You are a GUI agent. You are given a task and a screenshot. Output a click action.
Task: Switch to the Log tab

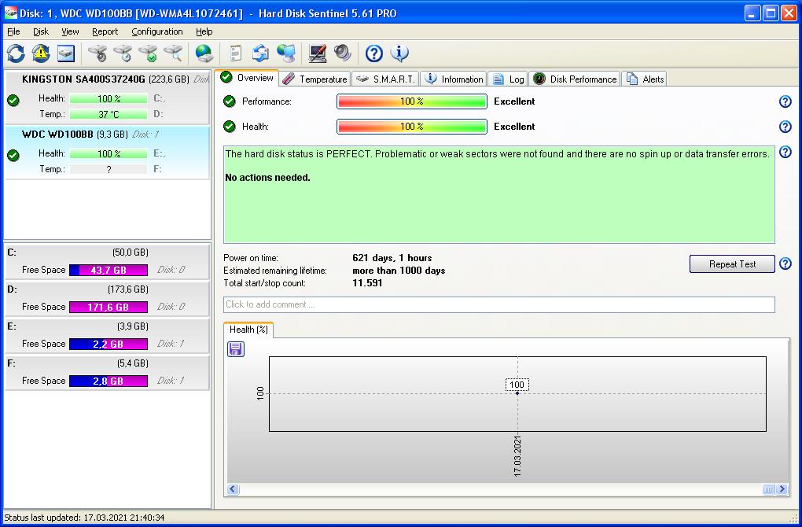(x=509, y=79)
